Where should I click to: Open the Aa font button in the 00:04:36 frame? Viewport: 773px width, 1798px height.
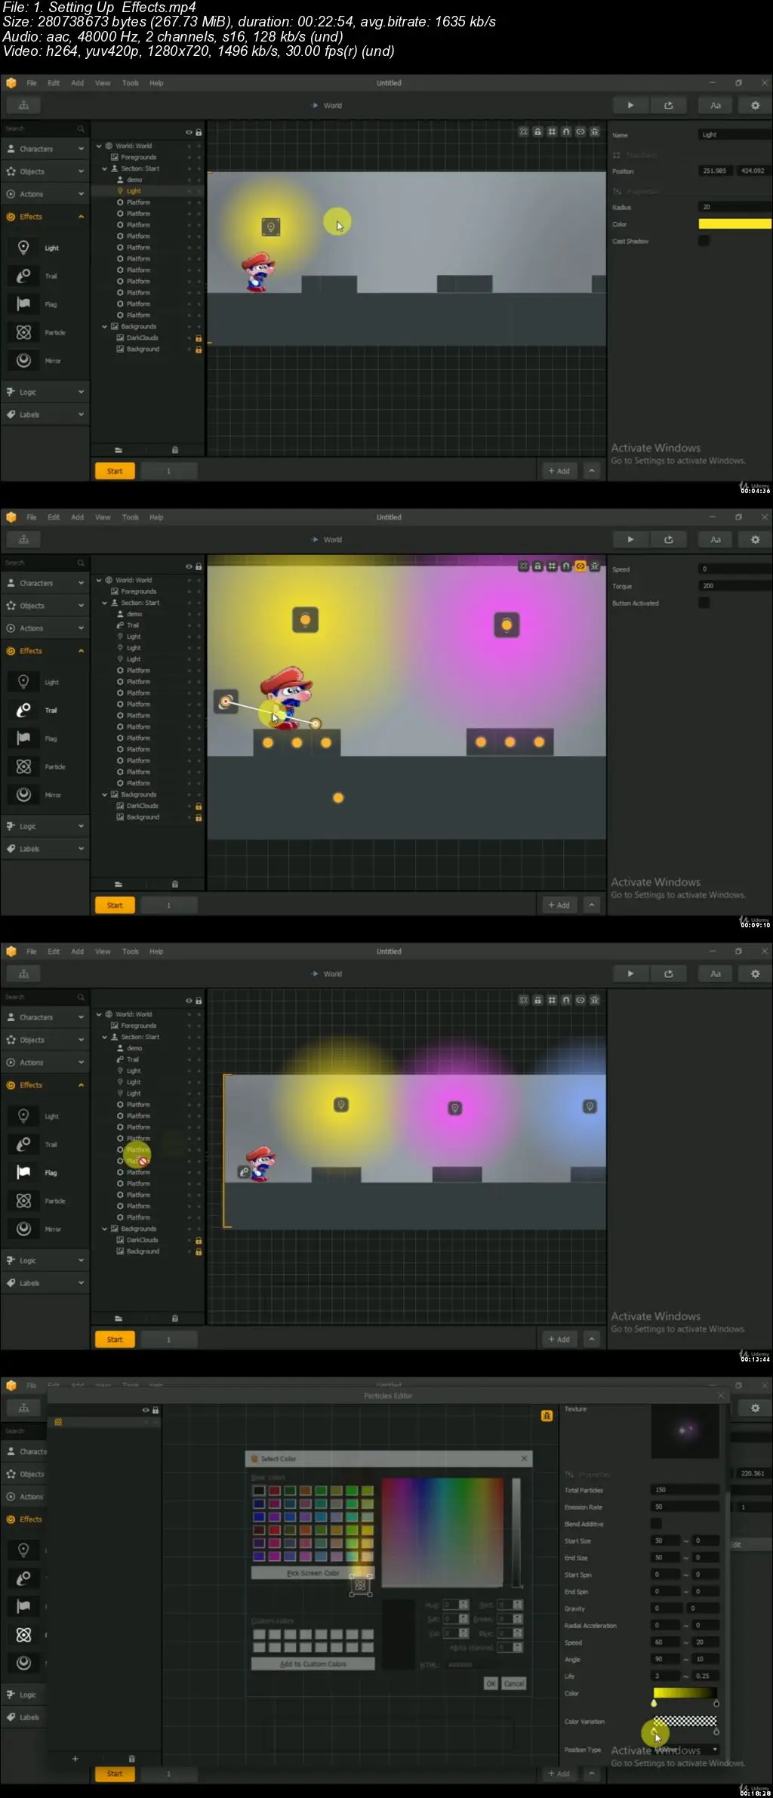[x=715, y=106]
